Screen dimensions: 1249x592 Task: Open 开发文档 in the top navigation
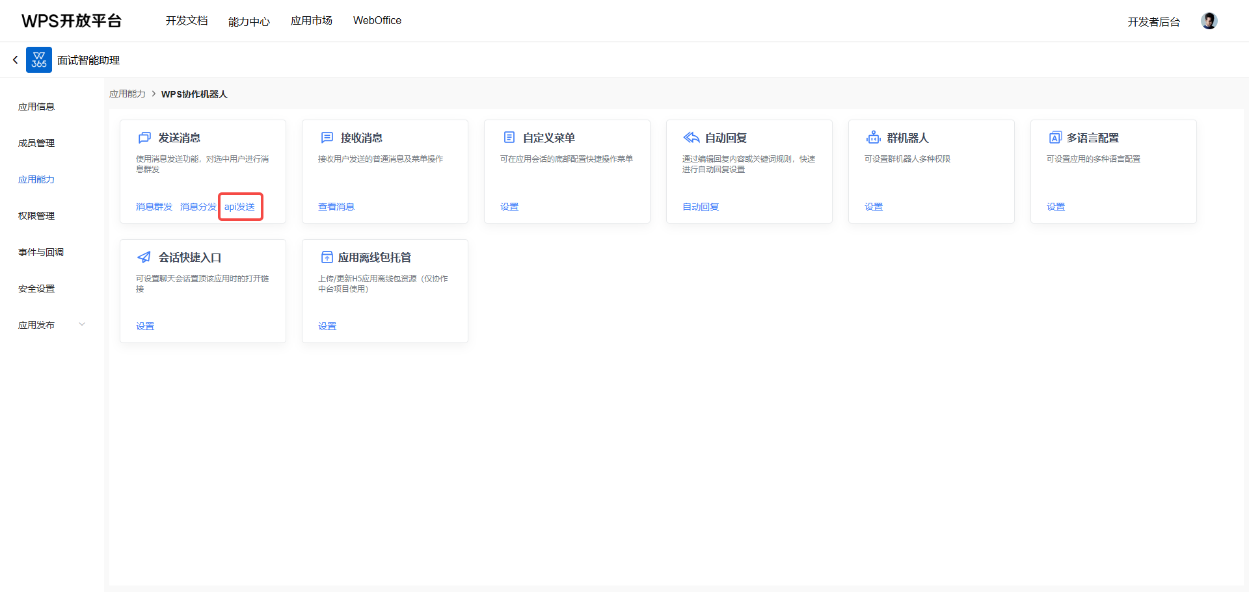tap(187, 21)
